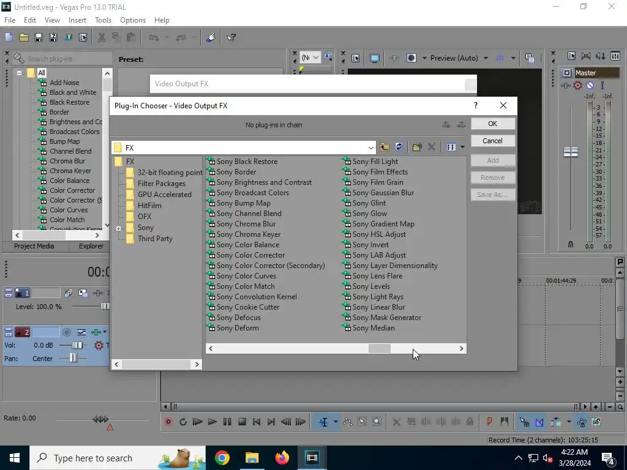Click Cancel in Plug-In Chooser
627x470 pixels.
coord(493,141)
